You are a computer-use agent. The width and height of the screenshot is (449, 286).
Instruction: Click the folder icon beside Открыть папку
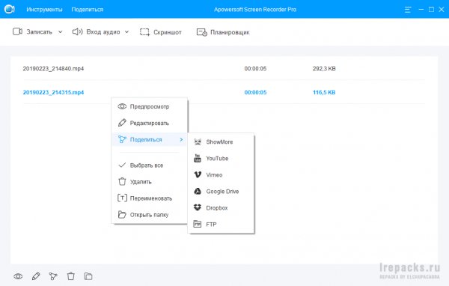coord(122,215)
